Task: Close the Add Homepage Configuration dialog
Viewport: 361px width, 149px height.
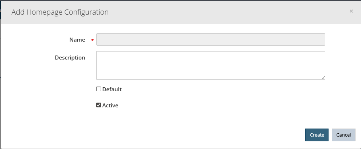Action: [351, 11]
